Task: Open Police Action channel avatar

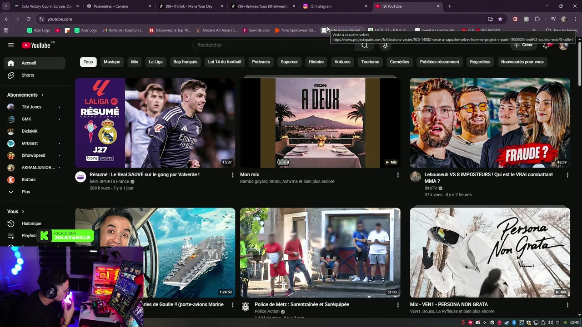Action: click(246, 307)
